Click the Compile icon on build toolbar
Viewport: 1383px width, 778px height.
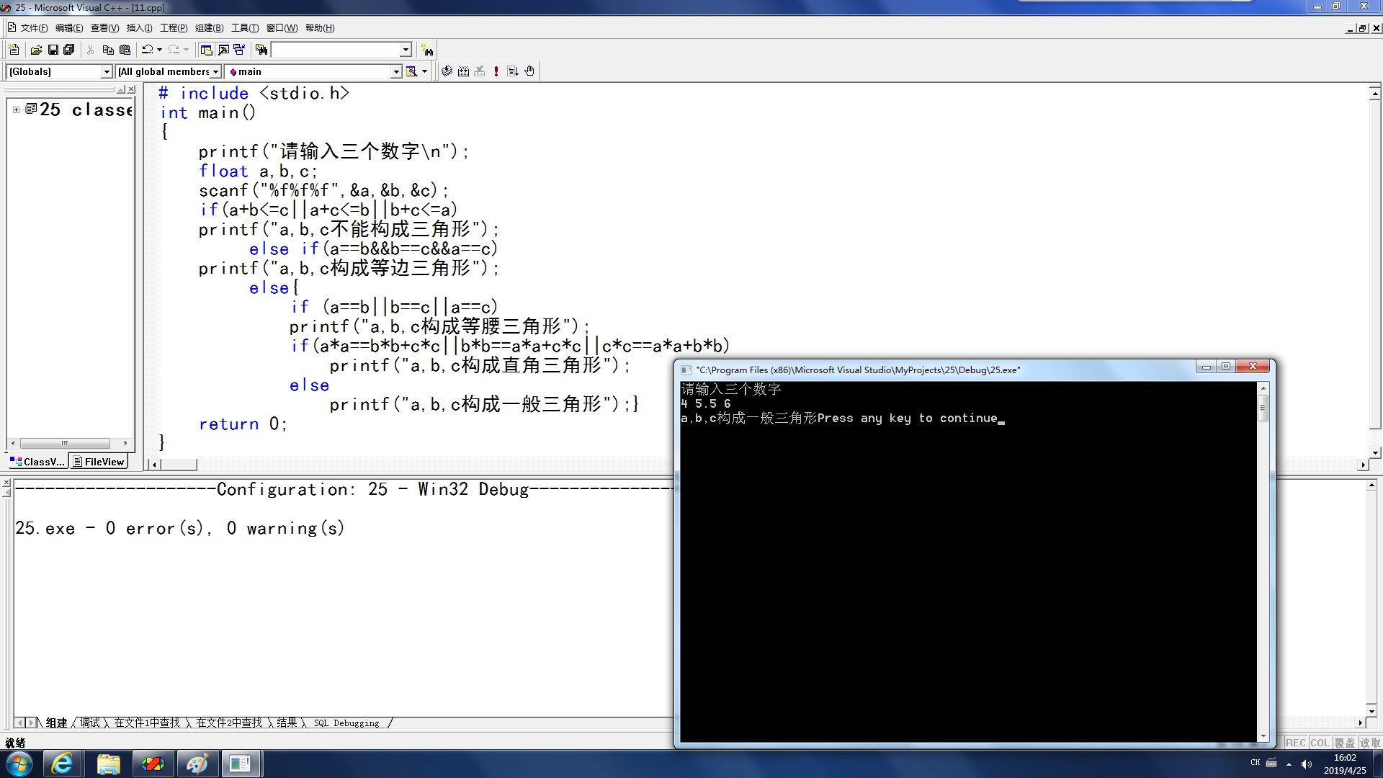pos(447,71)
